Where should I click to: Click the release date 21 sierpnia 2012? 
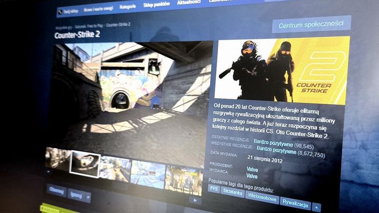tap(265, 159)
